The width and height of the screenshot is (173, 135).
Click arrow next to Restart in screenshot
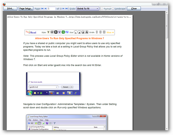[72, 87]
